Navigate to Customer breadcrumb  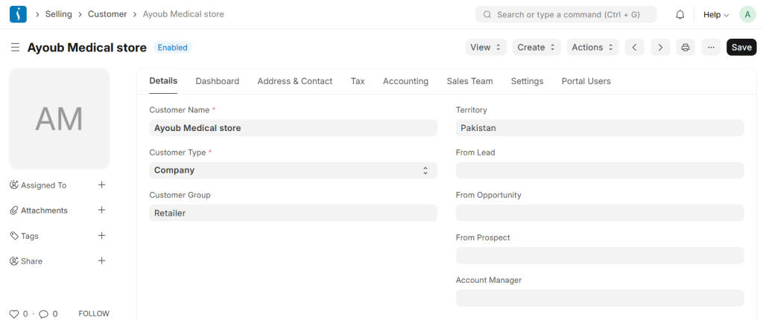tap(107, 15)
